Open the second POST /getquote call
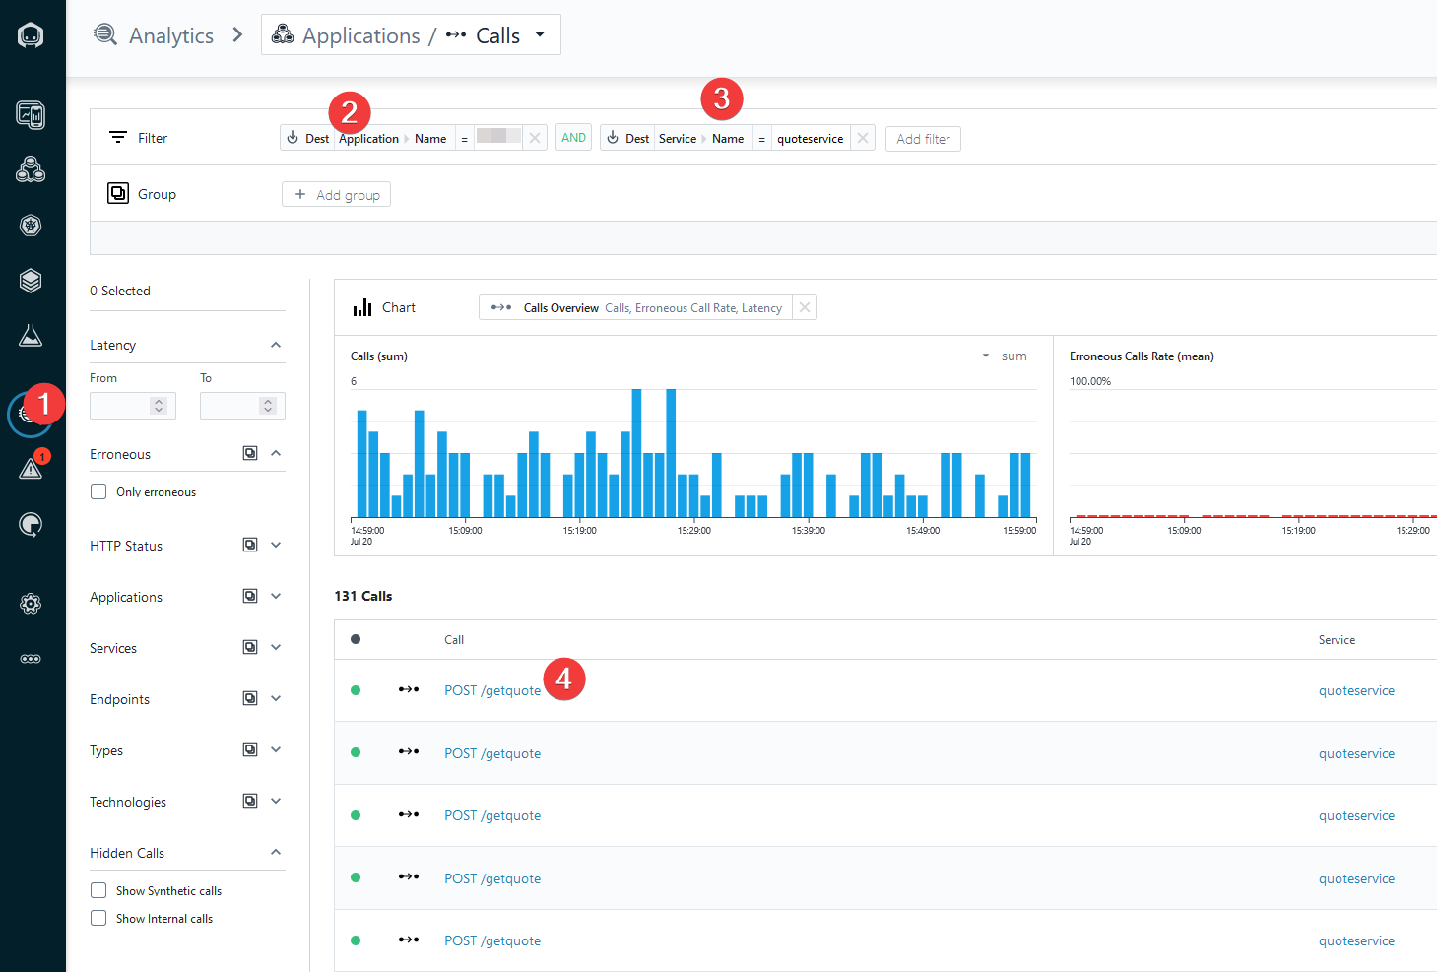The image size is (1437, 972). coord(492,753)
